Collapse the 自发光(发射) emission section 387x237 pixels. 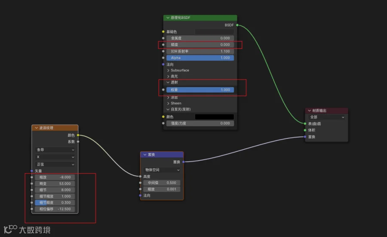pos(168,109)
